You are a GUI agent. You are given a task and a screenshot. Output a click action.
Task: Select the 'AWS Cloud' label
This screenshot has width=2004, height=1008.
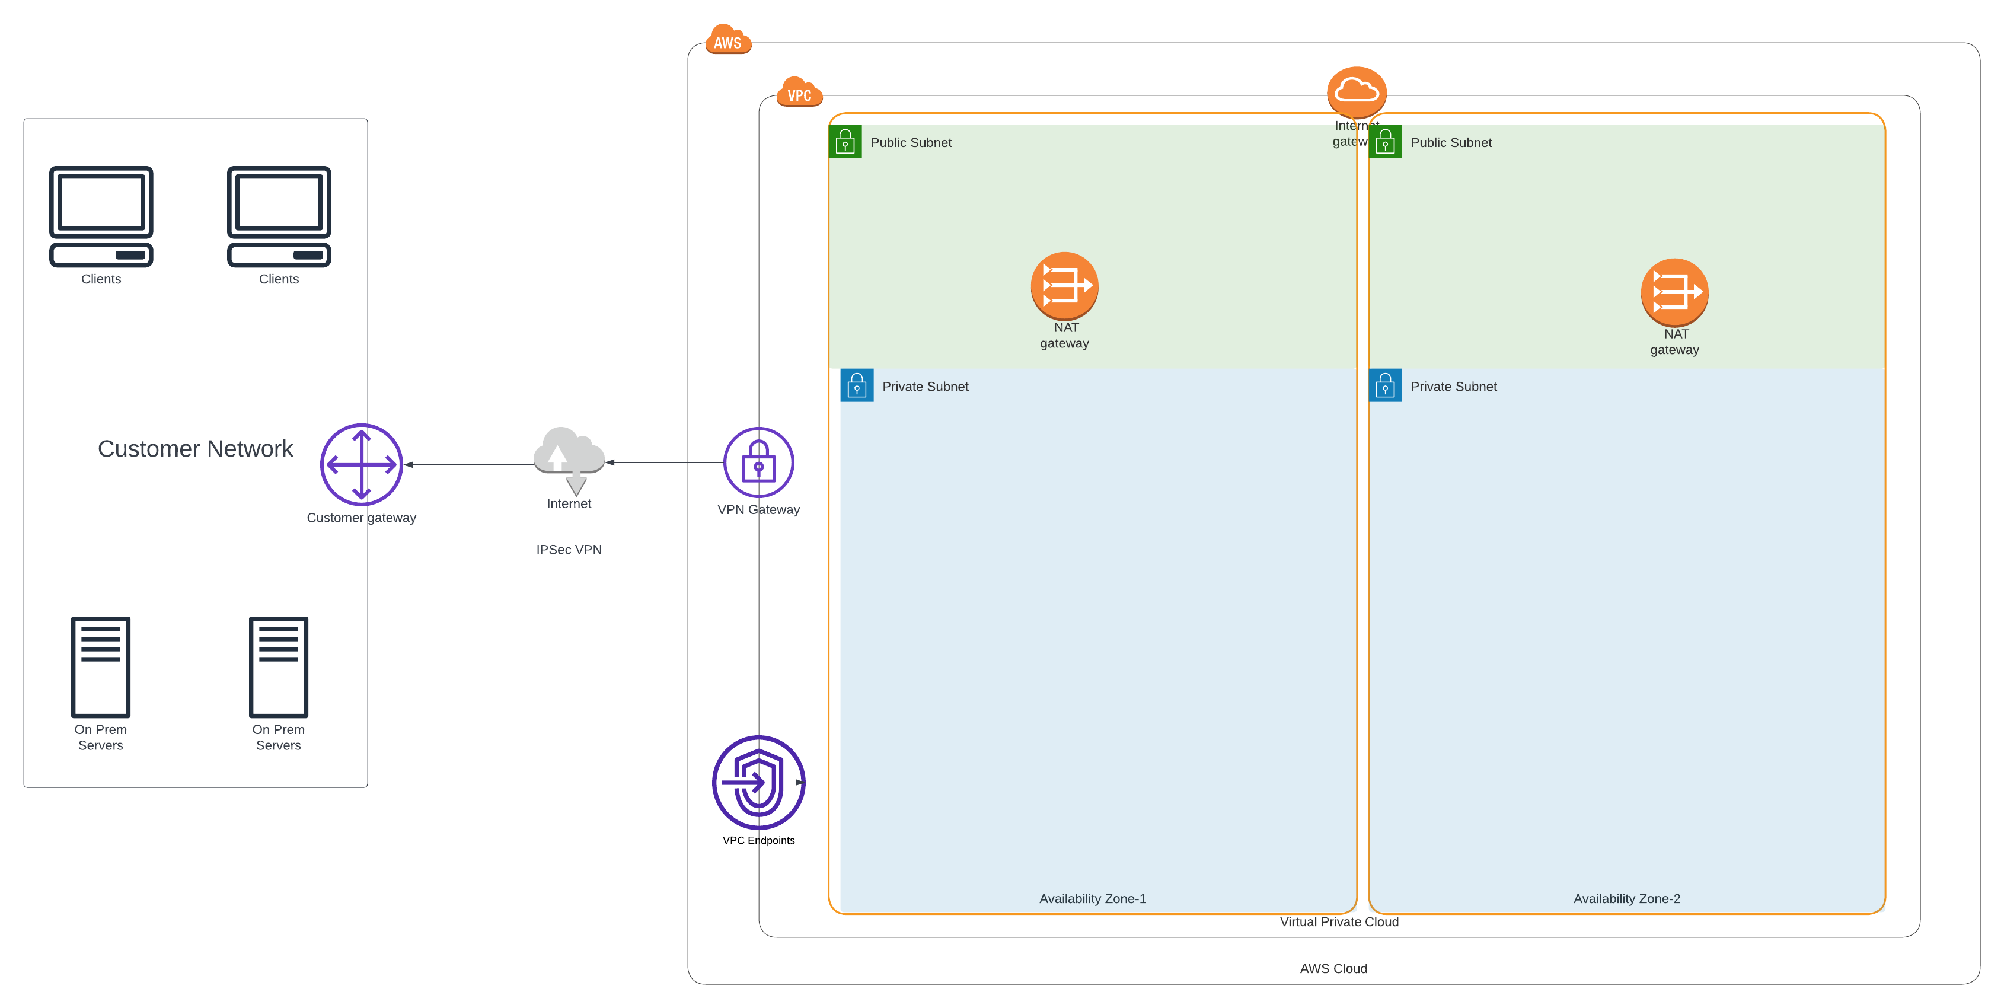(x=1333, y=968)
